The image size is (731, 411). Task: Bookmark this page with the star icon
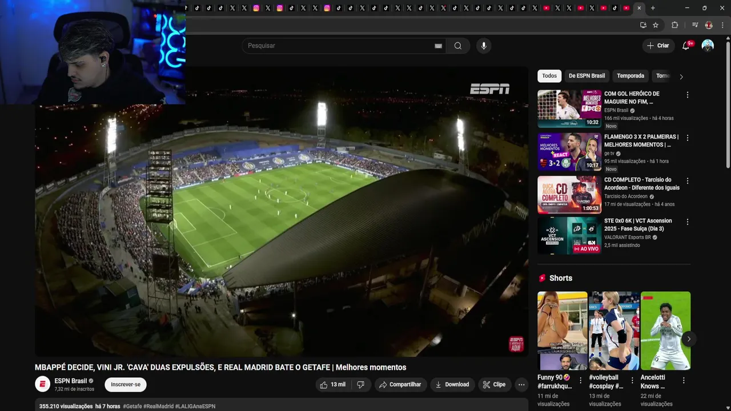(x=656, y=25)
